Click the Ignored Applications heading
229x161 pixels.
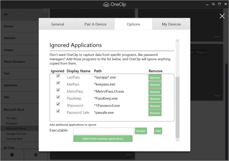coord(76,45)
